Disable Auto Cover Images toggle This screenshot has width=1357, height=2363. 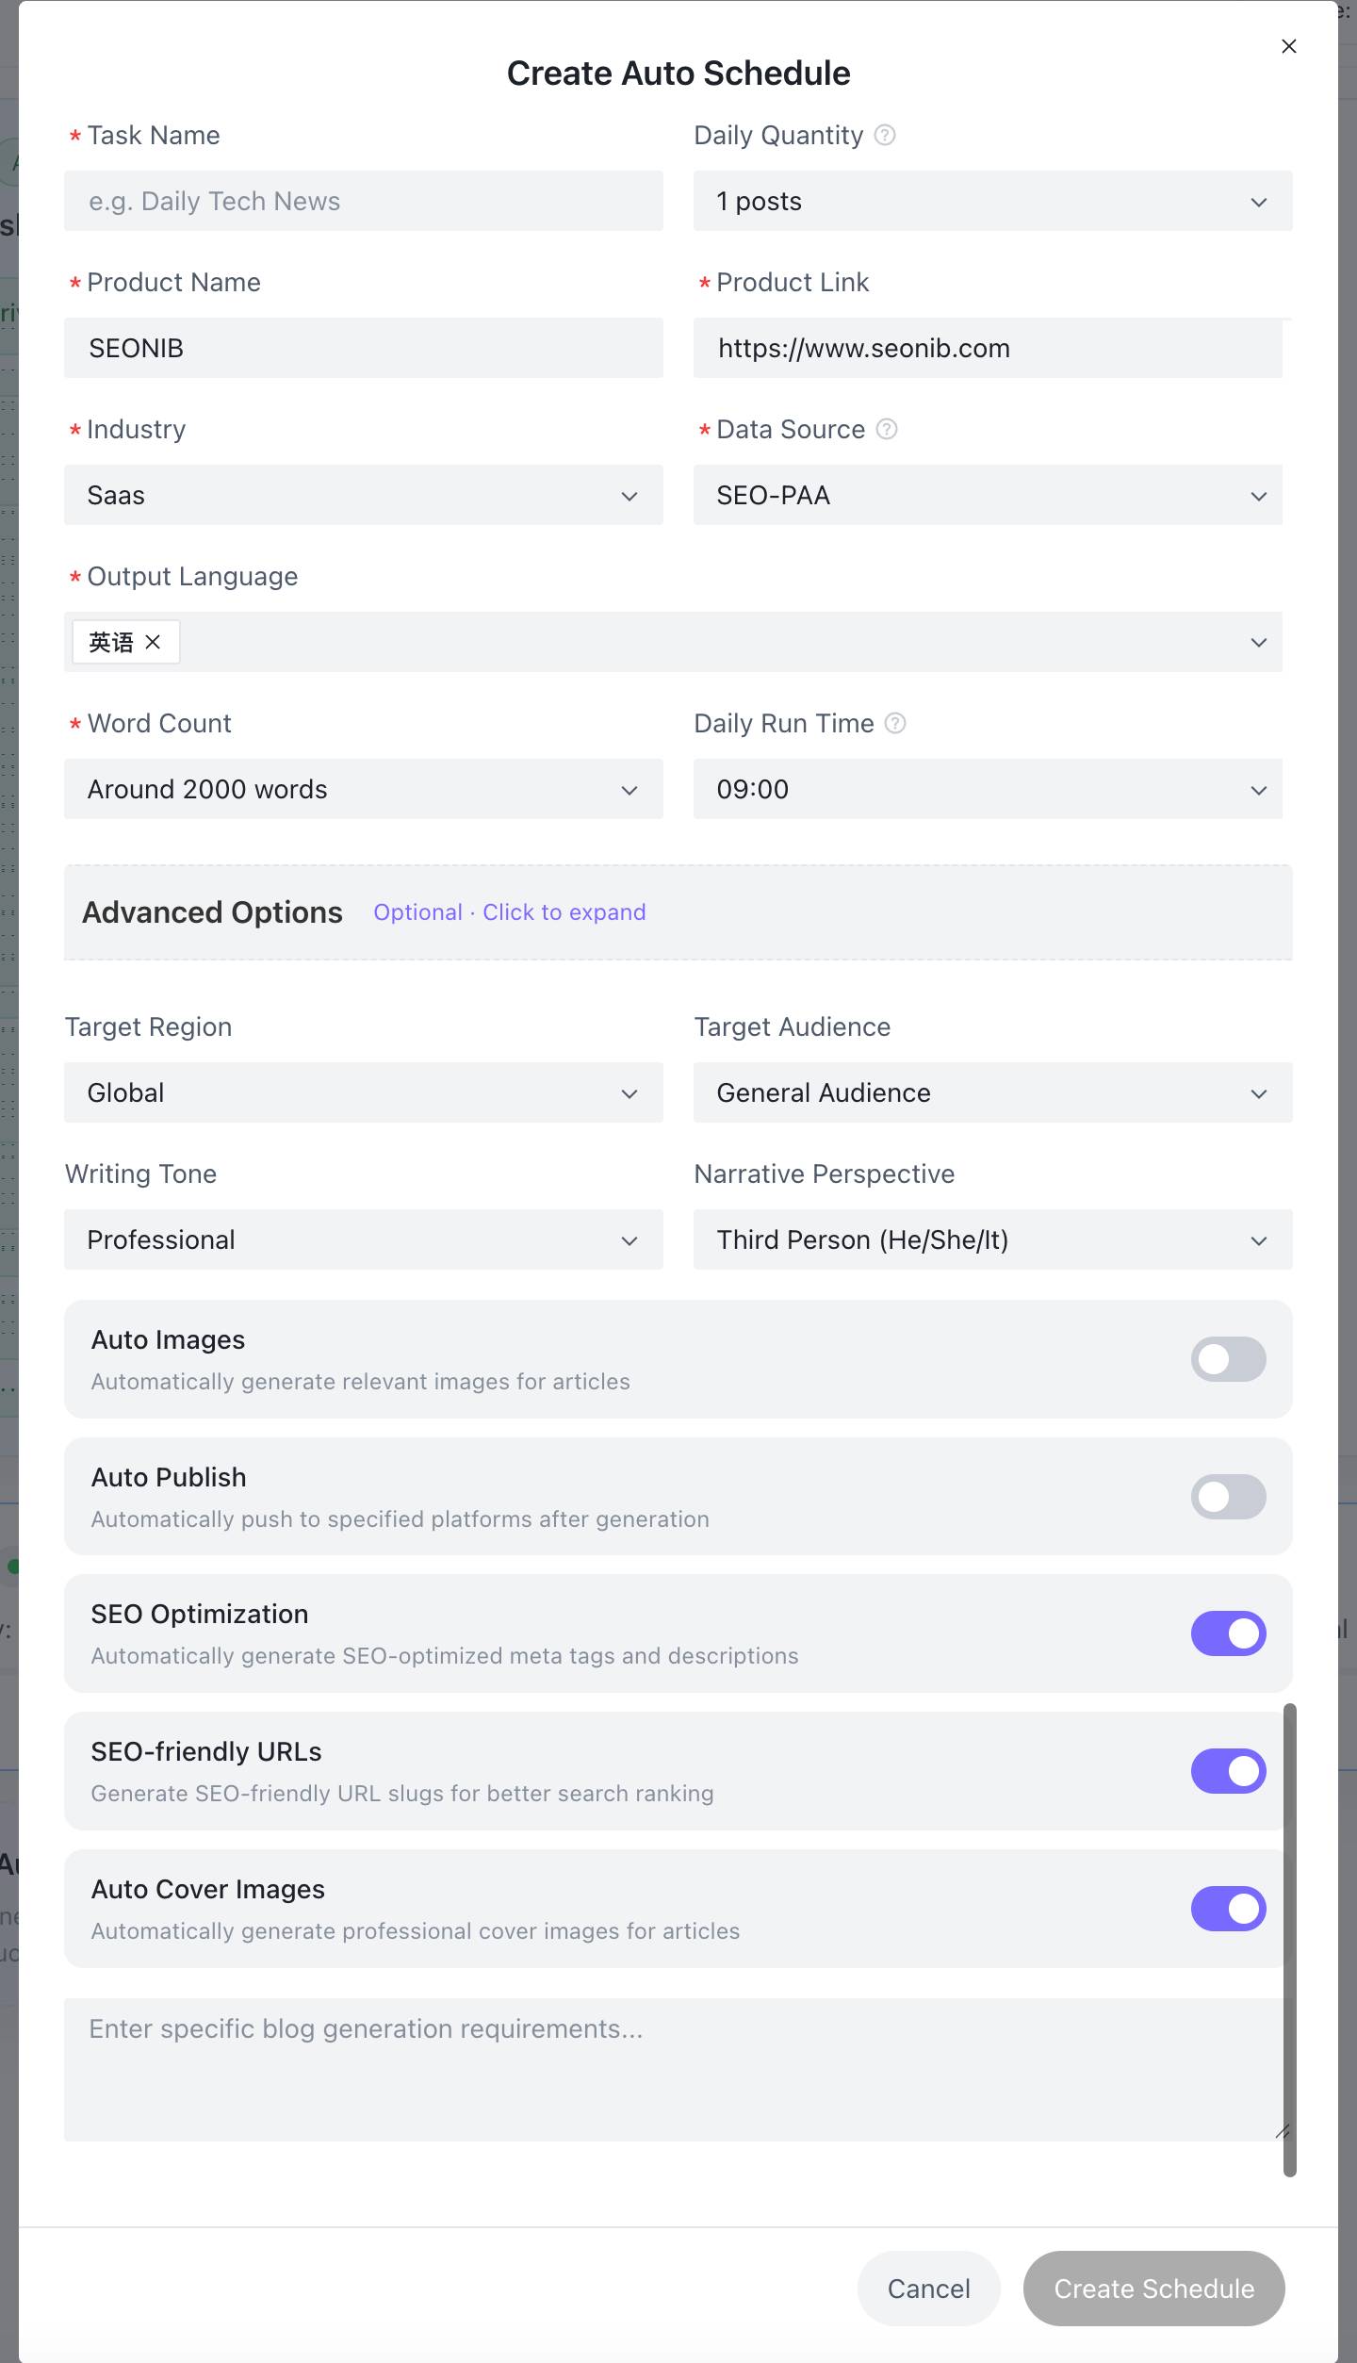1228,1909
